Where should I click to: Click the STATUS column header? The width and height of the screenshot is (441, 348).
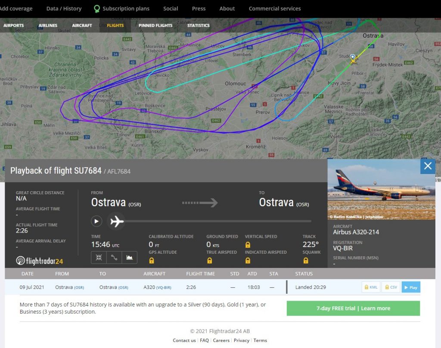click(304, 274)
